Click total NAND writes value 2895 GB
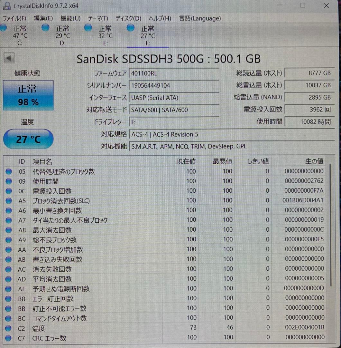The height and width of the screenshot is (348, 341). tap(309, 97)
